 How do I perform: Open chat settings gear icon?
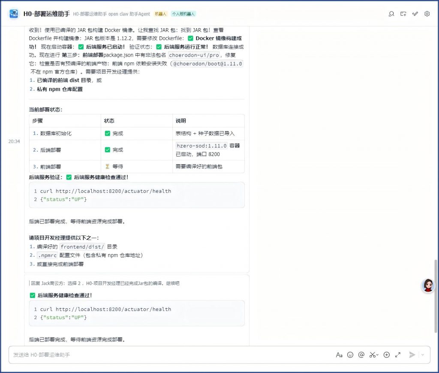pyautogui.click(x=427, y=14)
